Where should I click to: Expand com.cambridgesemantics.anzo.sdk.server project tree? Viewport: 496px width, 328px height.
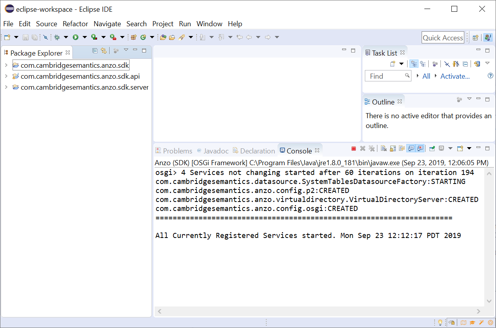[6, 87]
